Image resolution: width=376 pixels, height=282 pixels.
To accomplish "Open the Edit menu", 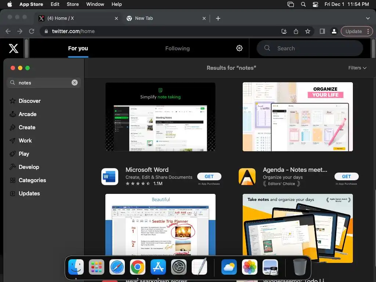I will (55, 4).
